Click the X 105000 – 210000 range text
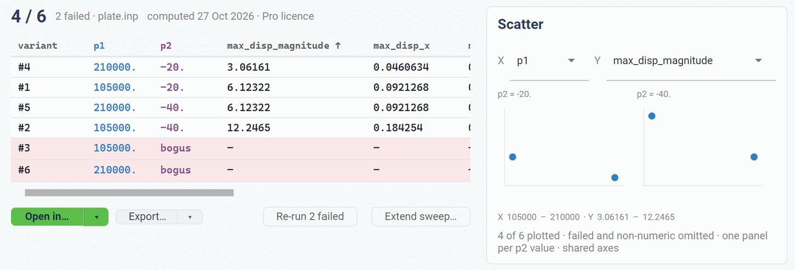Image resolution: width=795 pixels, height=270 pixels. 538,217
